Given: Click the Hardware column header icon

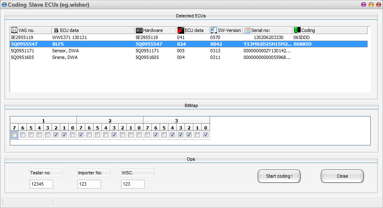Looking at the screenshot, I should point(139,30).
